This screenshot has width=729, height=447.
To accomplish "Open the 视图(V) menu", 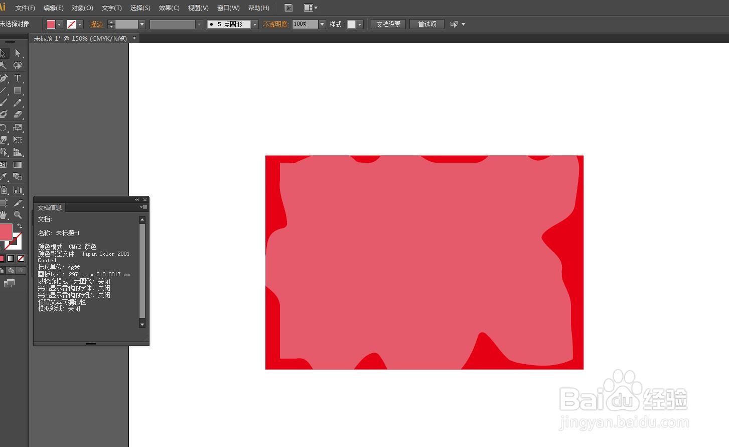I will [x=198, y=8].
